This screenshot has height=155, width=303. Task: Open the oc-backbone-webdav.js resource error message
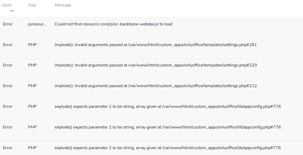(x=113, y=24)
